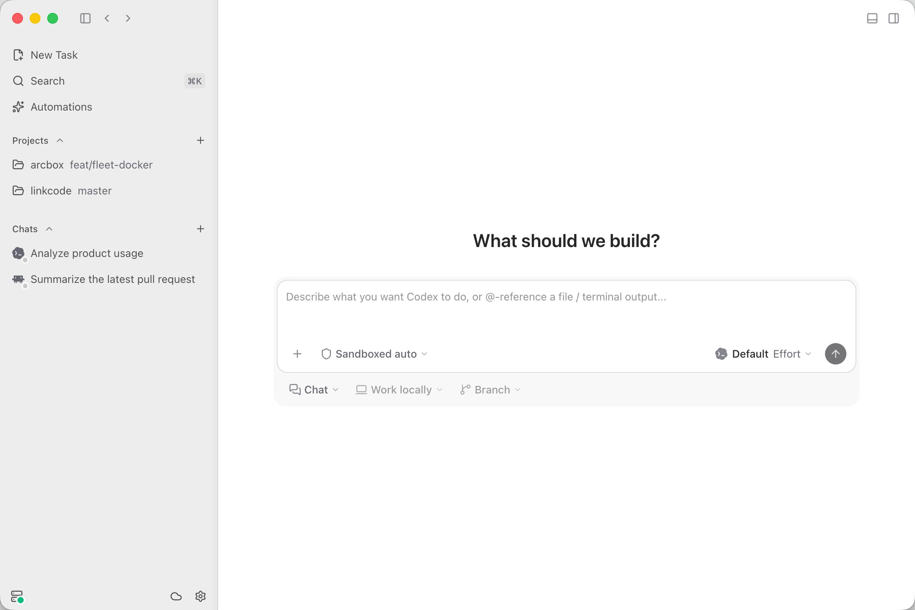Click Summarize pull request chat avatar icon
The image size is (915, 610).
click(x=18, y=279)
